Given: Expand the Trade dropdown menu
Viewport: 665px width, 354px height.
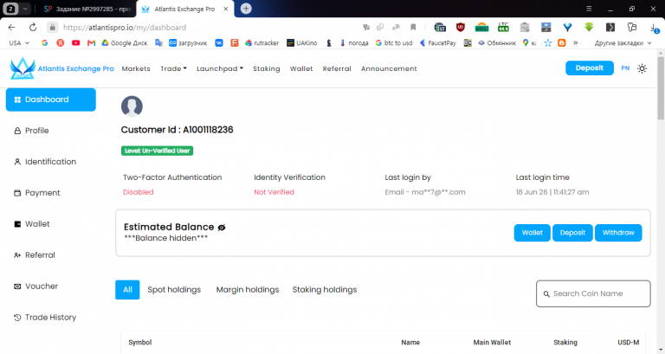Looking at the screenshot, I should tap(173, 68).
